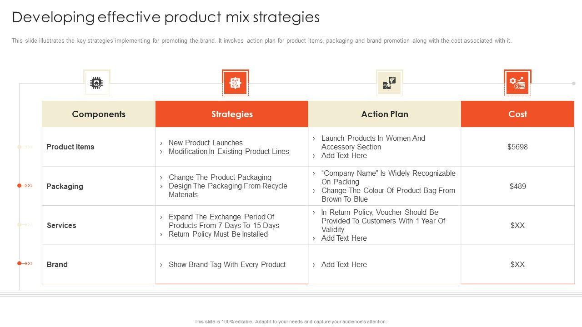The image size is (582, 327).
Task: Select the orange arrow marker beside Packaging
Action: (x=25, y=186)
